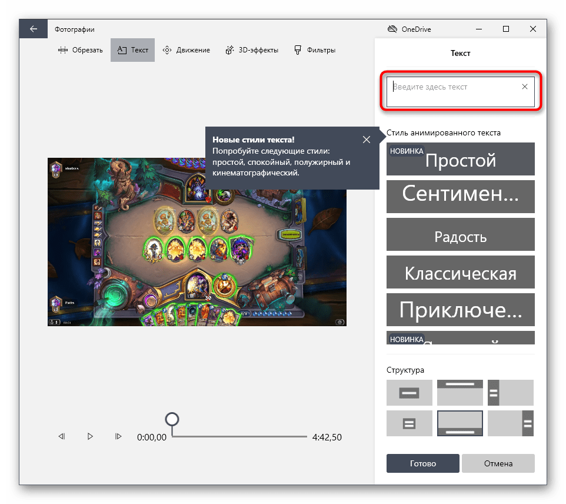Click the back arrow button

coord(34,29)
